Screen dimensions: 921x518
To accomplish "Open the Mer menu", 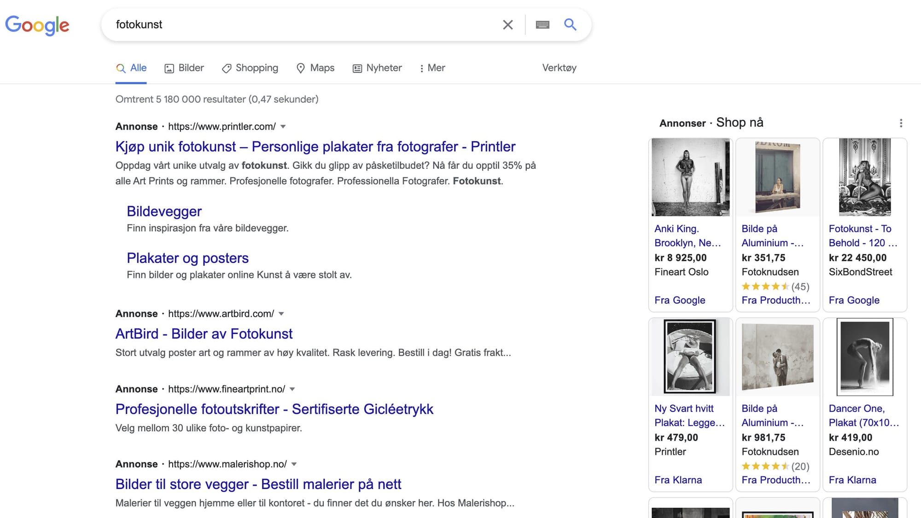I will pos(432,68).
